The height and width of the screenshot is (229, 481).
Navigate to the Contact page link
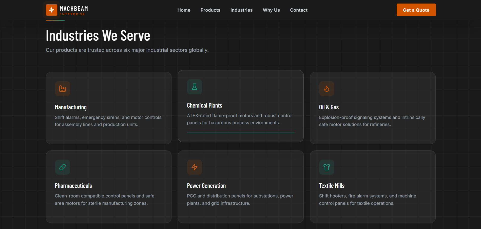(x=299, y=10)
